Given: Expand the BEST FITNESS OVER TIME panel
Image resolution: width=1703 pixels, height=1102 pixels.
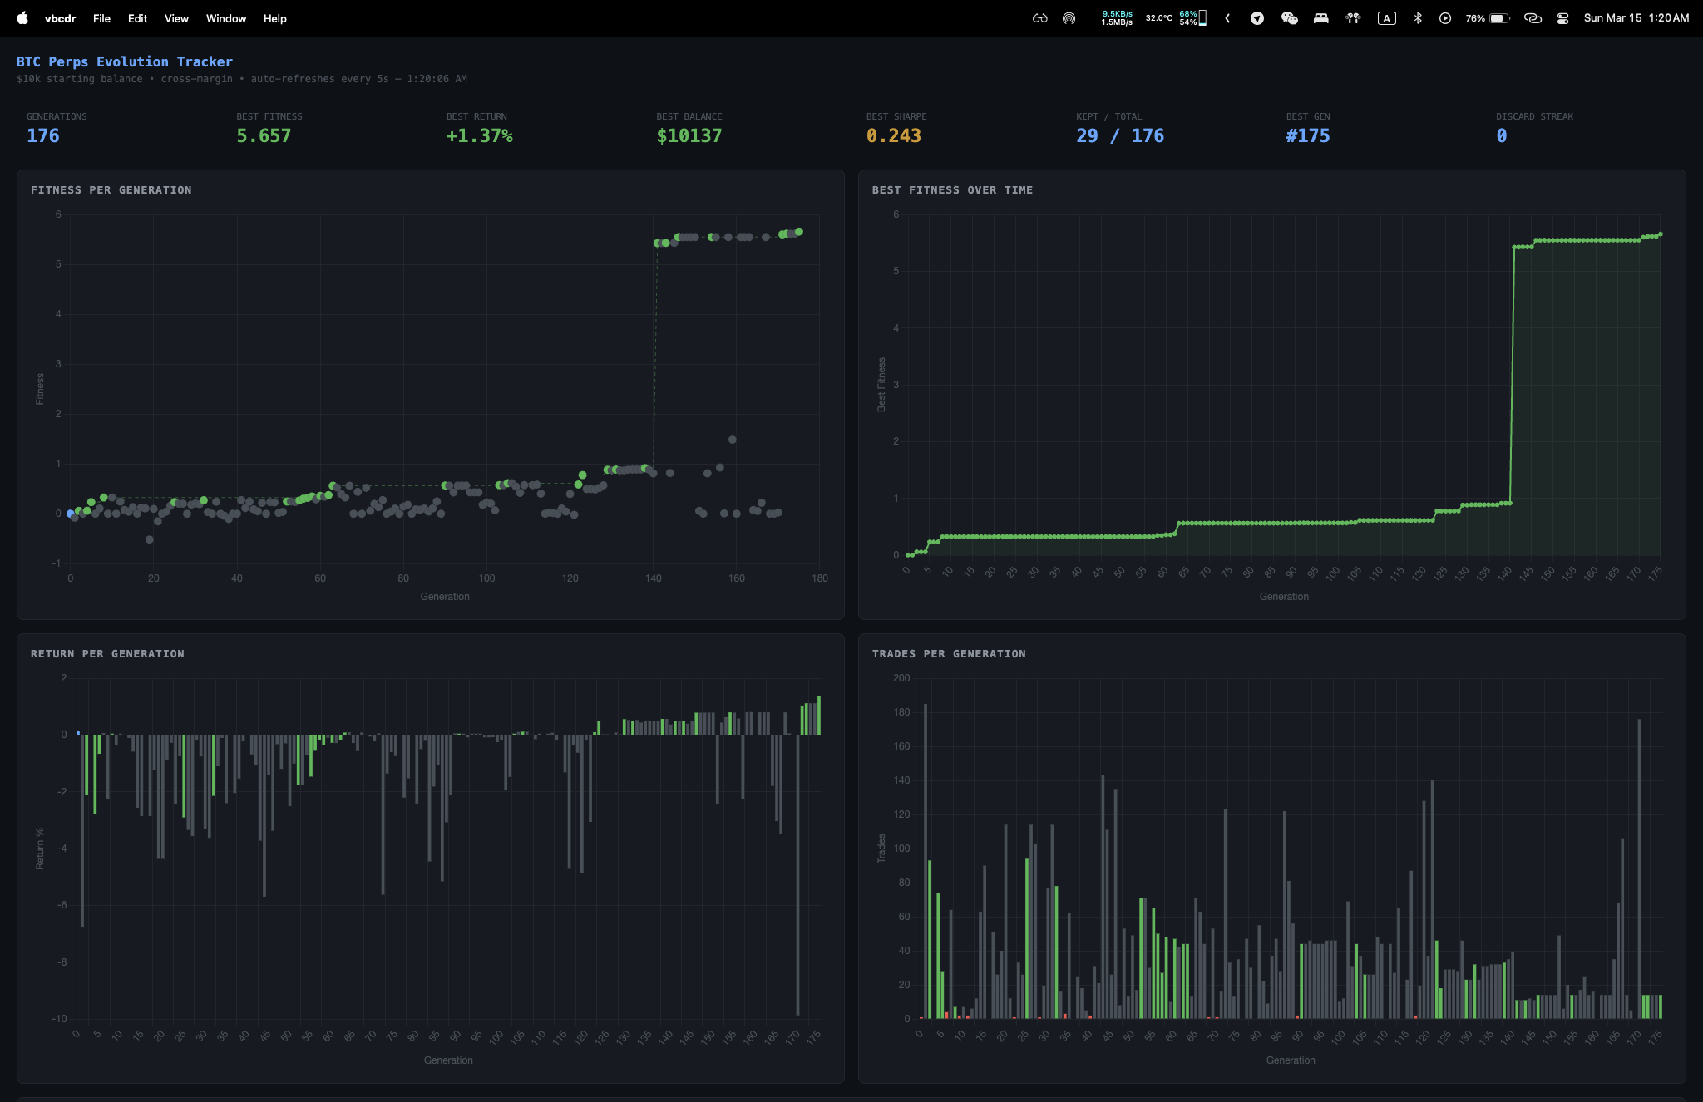Looking at the screenshot, I should tap(951, 189).
